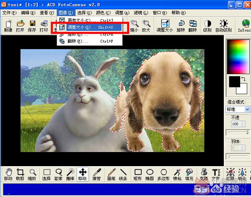Select the 克隆 (Clone) stamp tool

(x=204, y=175)
